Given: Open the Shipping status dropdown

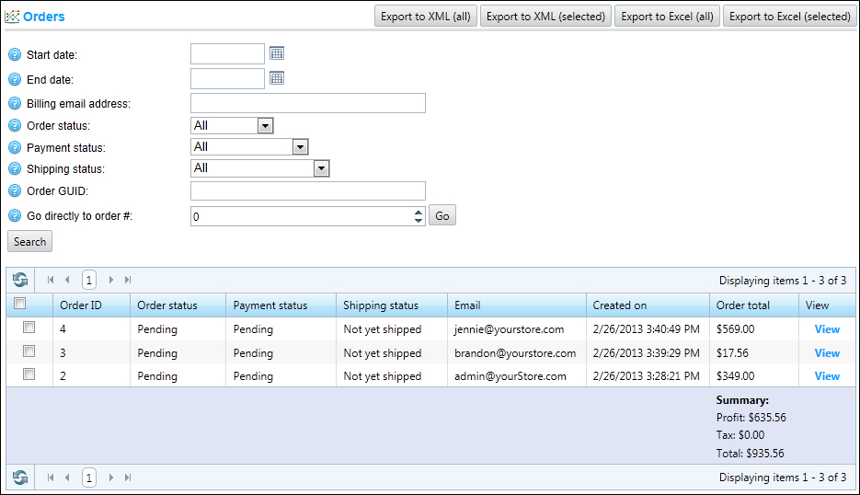Looking at the screenshot, I should [x=321, y=168].
